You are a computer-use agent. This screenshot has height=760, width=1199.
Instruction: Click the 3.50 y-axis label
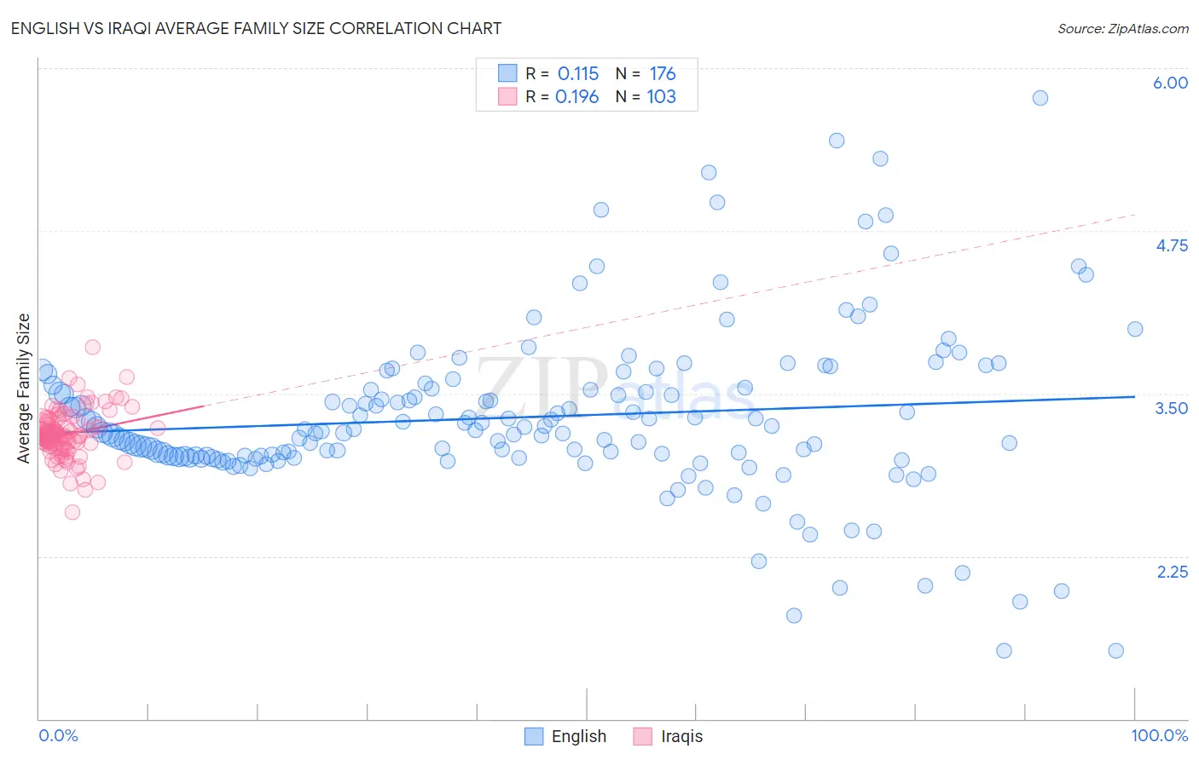click(1172, 408)
